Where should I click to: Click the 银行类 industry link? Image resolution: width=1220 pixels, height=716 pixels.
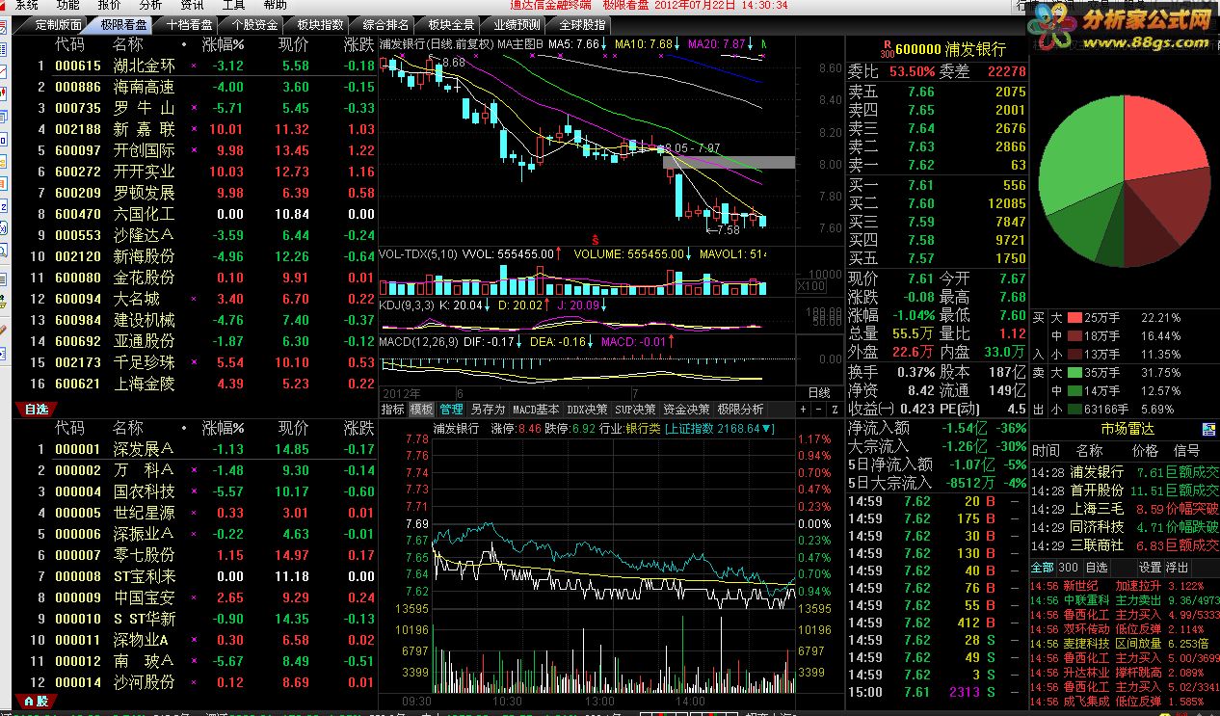[x=642, y=428]
